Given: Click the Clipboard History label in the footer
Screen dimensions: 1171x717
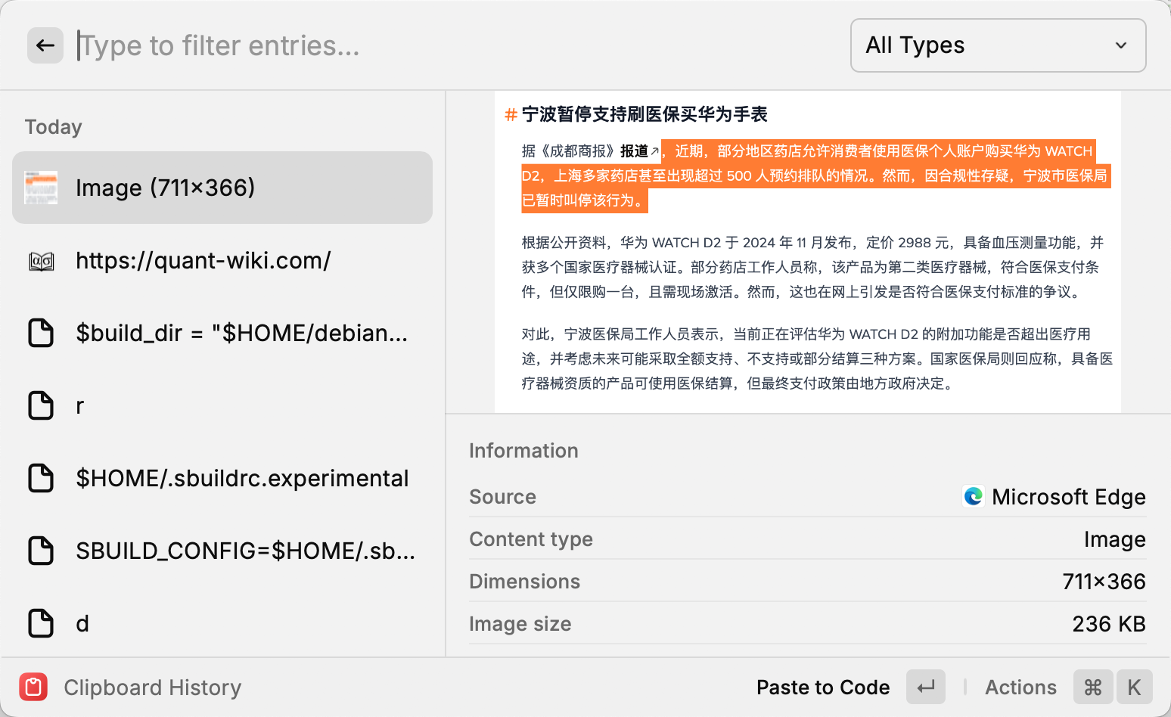Looking at the screenshot, I should (152, 687).
